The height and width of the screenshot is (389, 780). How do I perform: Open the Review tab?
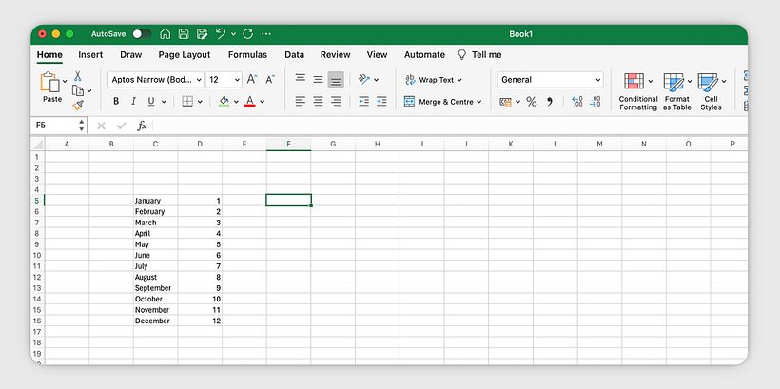[335, 55]
